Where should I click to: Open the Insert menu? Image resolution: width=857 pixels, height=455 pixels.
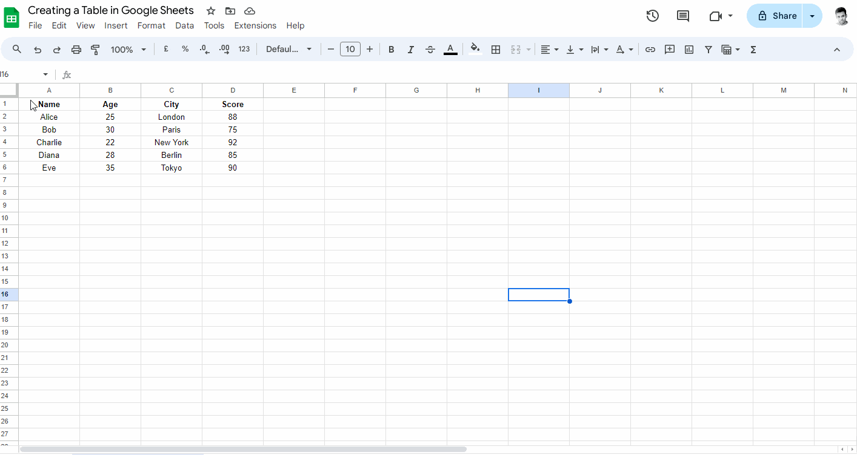point(116,25)
